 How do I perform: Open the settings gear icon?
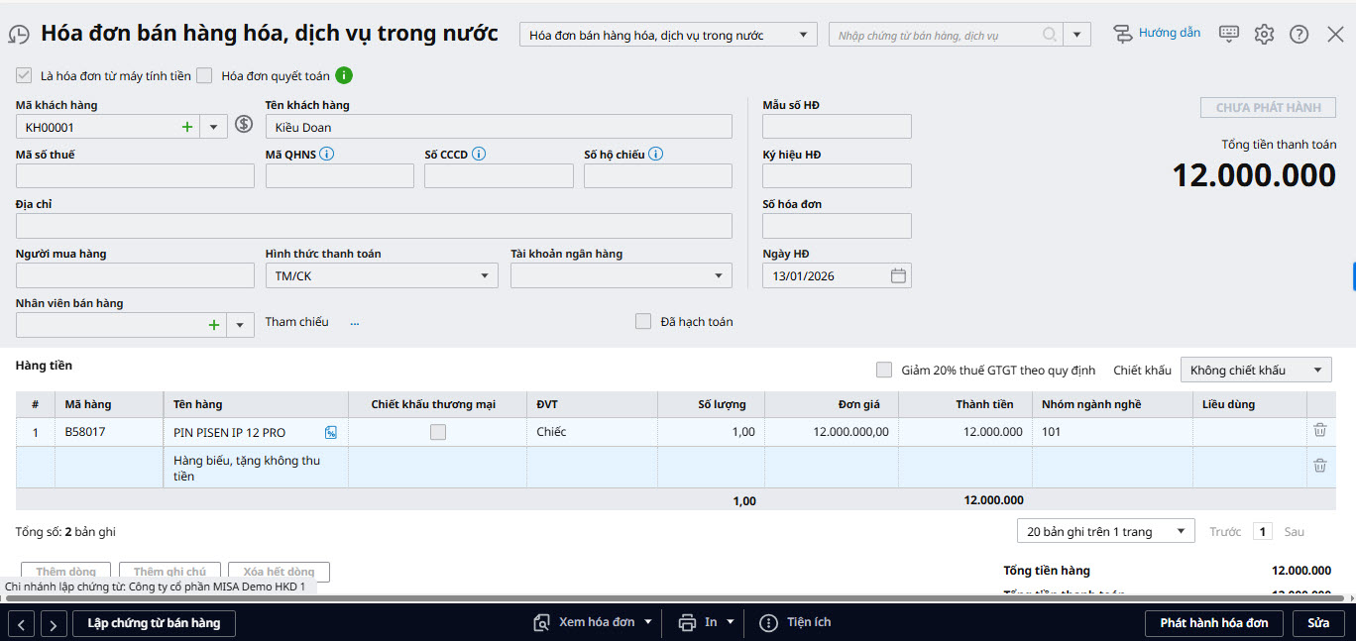pos(1264,35)
